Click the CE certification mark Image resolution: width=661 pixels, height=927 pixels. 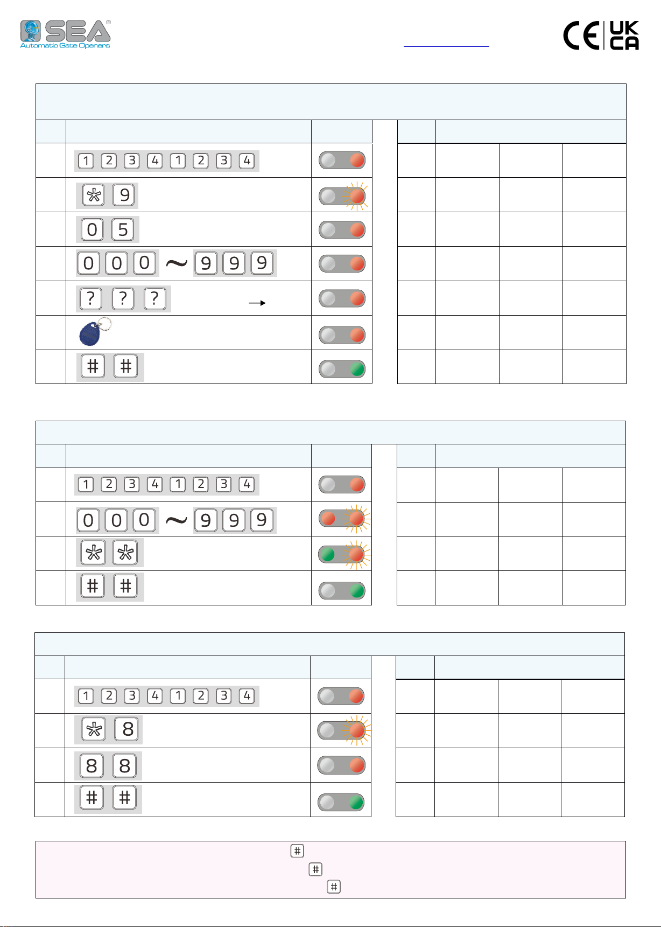coord(581,36)
